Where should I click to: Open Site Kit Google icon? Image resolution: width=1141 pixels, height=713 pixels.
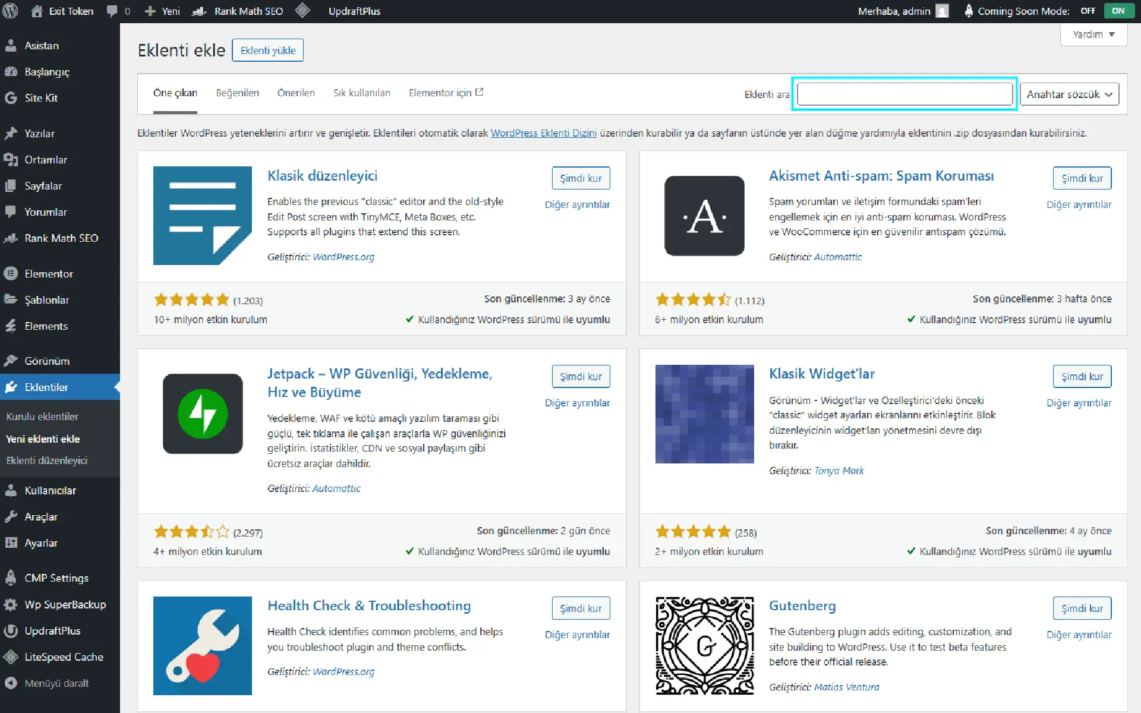tap(11, 97)
